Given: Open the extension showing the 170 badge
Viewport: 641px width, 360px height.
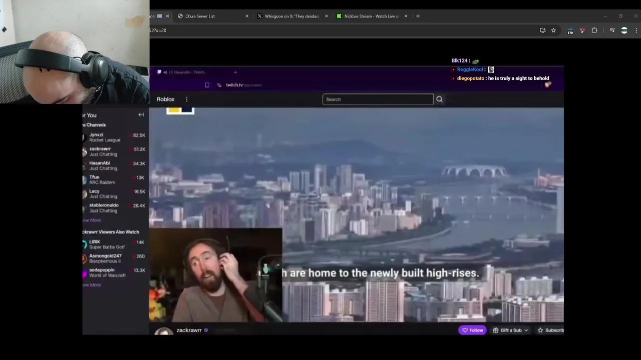Looking at the screenshot, I should tap(570, 30).
